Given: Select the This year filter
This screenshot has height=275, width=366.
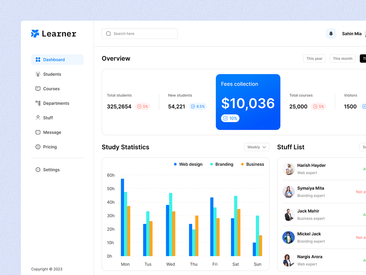Looking at the screenshot, I should click(x=314, y=59).
